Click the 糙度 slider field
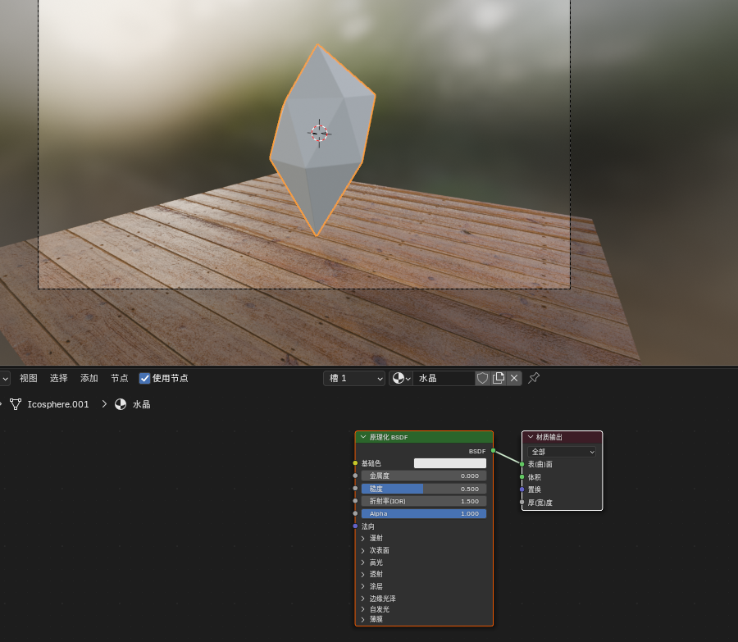The width and height of the screenshot is (738, 642). point(424,489)
